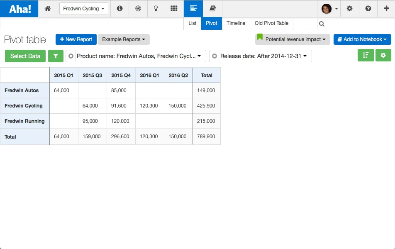Click the Total column header
This screenshot has width=395, height=249.
[207, 76]
